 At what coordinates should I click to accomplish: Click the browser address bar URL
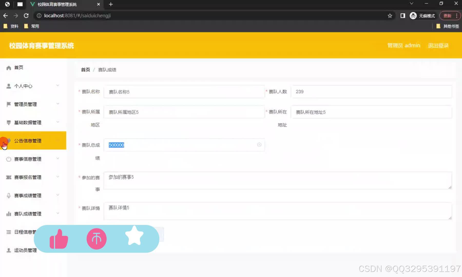click(x=77, y=16)
